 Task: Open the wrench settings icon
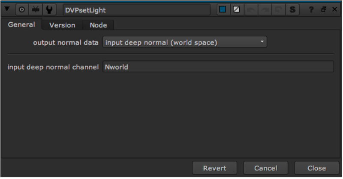(x=49, y=9)
